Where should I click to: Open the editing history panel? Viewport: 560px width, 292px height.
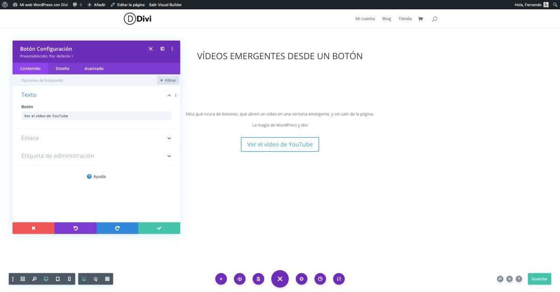coord(320,278)
